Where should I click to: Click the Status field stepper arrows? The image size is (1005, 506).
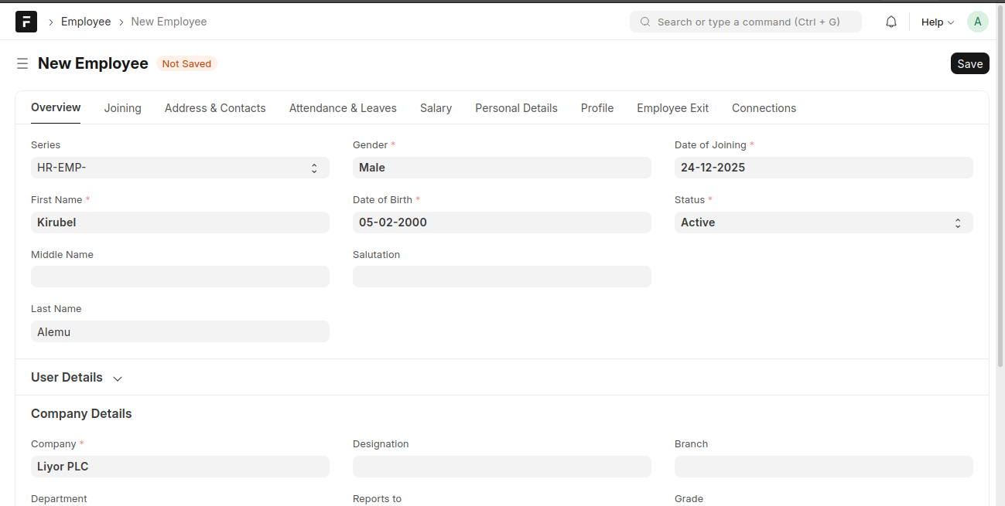[x=957, y=222]
